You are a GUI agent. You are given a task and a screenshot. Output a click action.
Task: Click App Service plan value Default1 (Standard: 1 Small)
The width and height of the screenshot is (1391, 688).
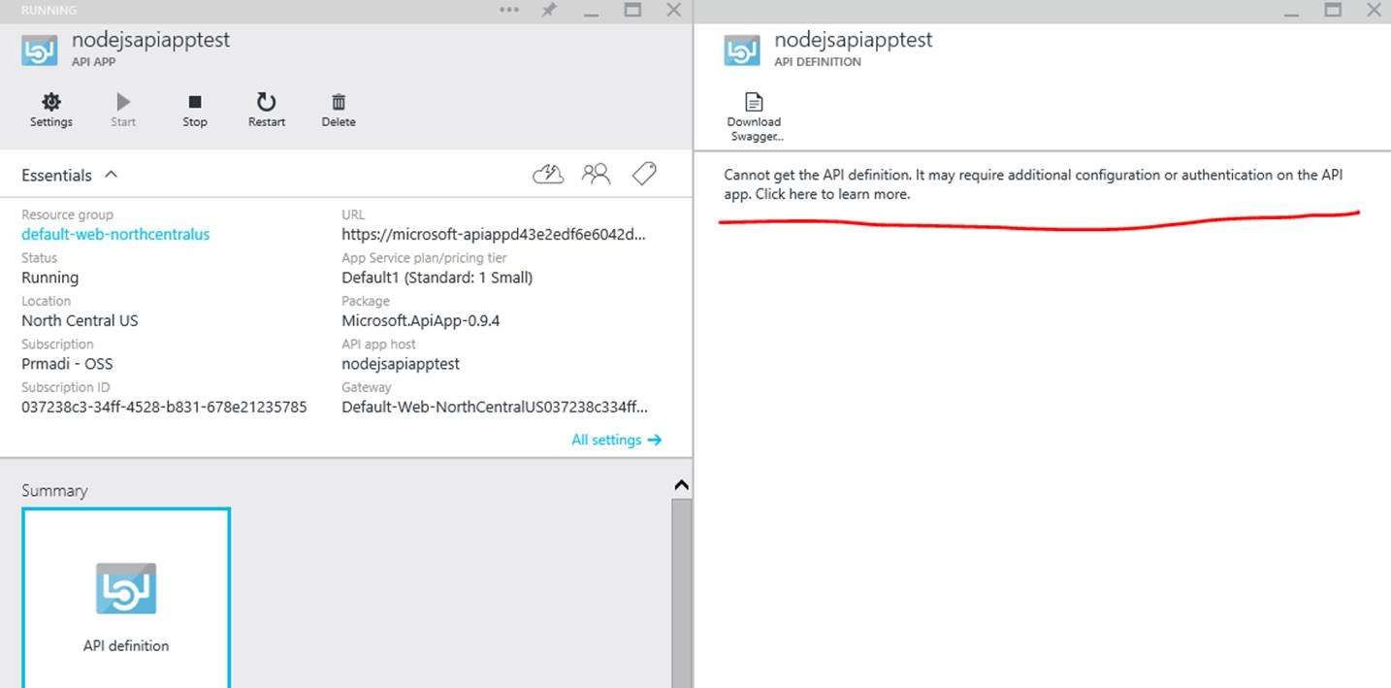coord(437,278)
